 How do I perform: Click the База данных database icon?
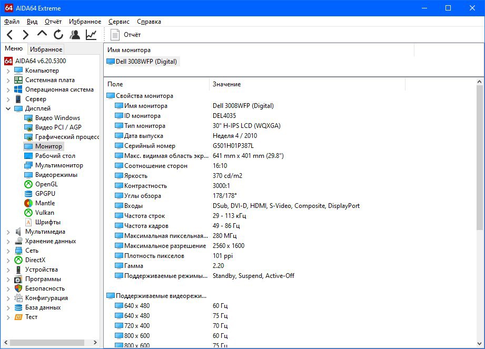pyautogui.click(x=18, y=307)
